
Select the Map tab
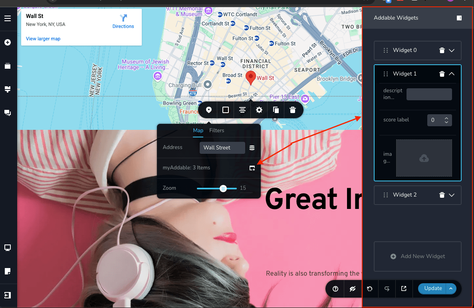(x=198, y=131)
